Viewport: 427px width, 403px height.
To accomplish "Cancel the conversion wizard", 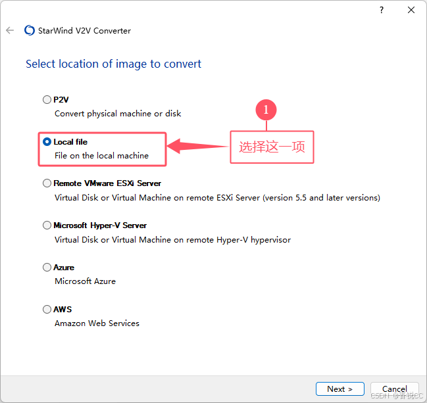I will tap(395, 389).
